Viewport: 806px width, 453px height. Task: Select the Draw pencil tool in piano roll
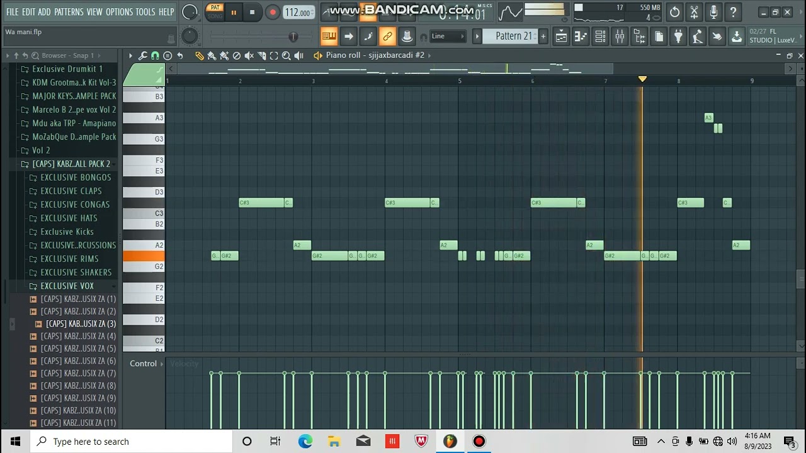click(200, 56)
